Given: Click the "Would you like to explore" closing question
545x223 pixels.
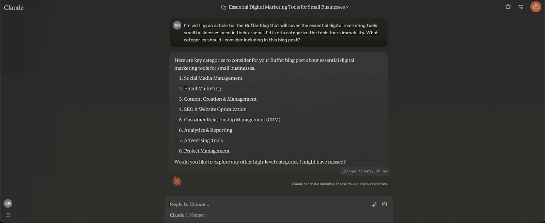Looking at the screenshot, I should (x=260, y=162).
